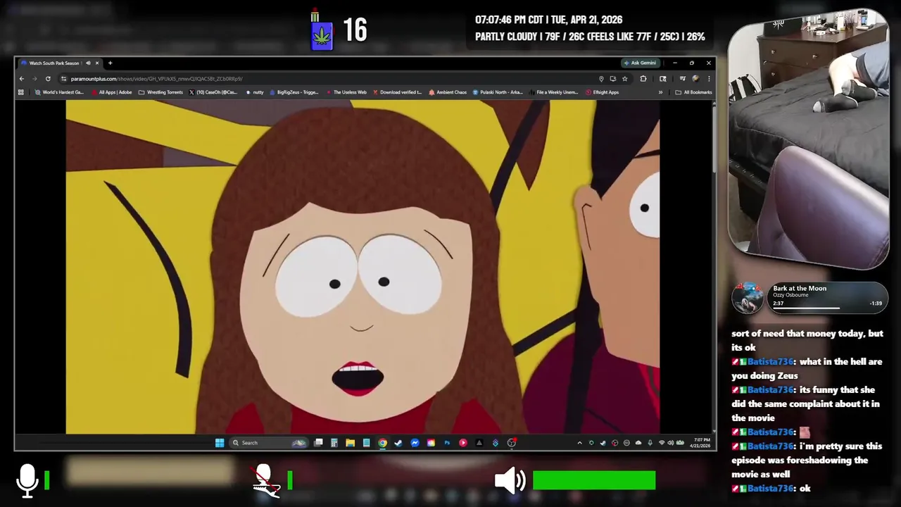Click the overlay microphone icon
Image resolution: width=901 pixels, height=507 pixels.
tap(27, 481)
